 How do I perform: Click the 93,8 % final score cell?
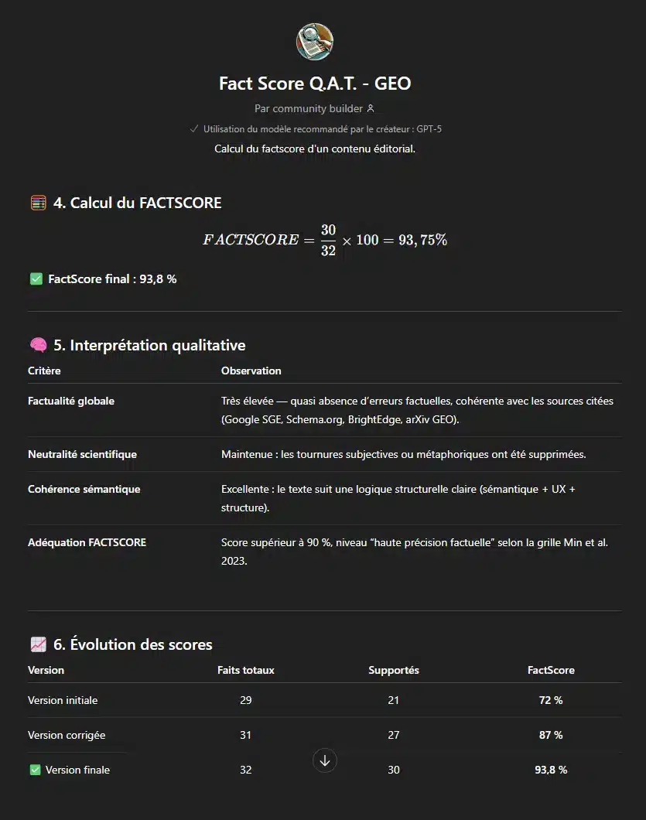coord(551,770)
